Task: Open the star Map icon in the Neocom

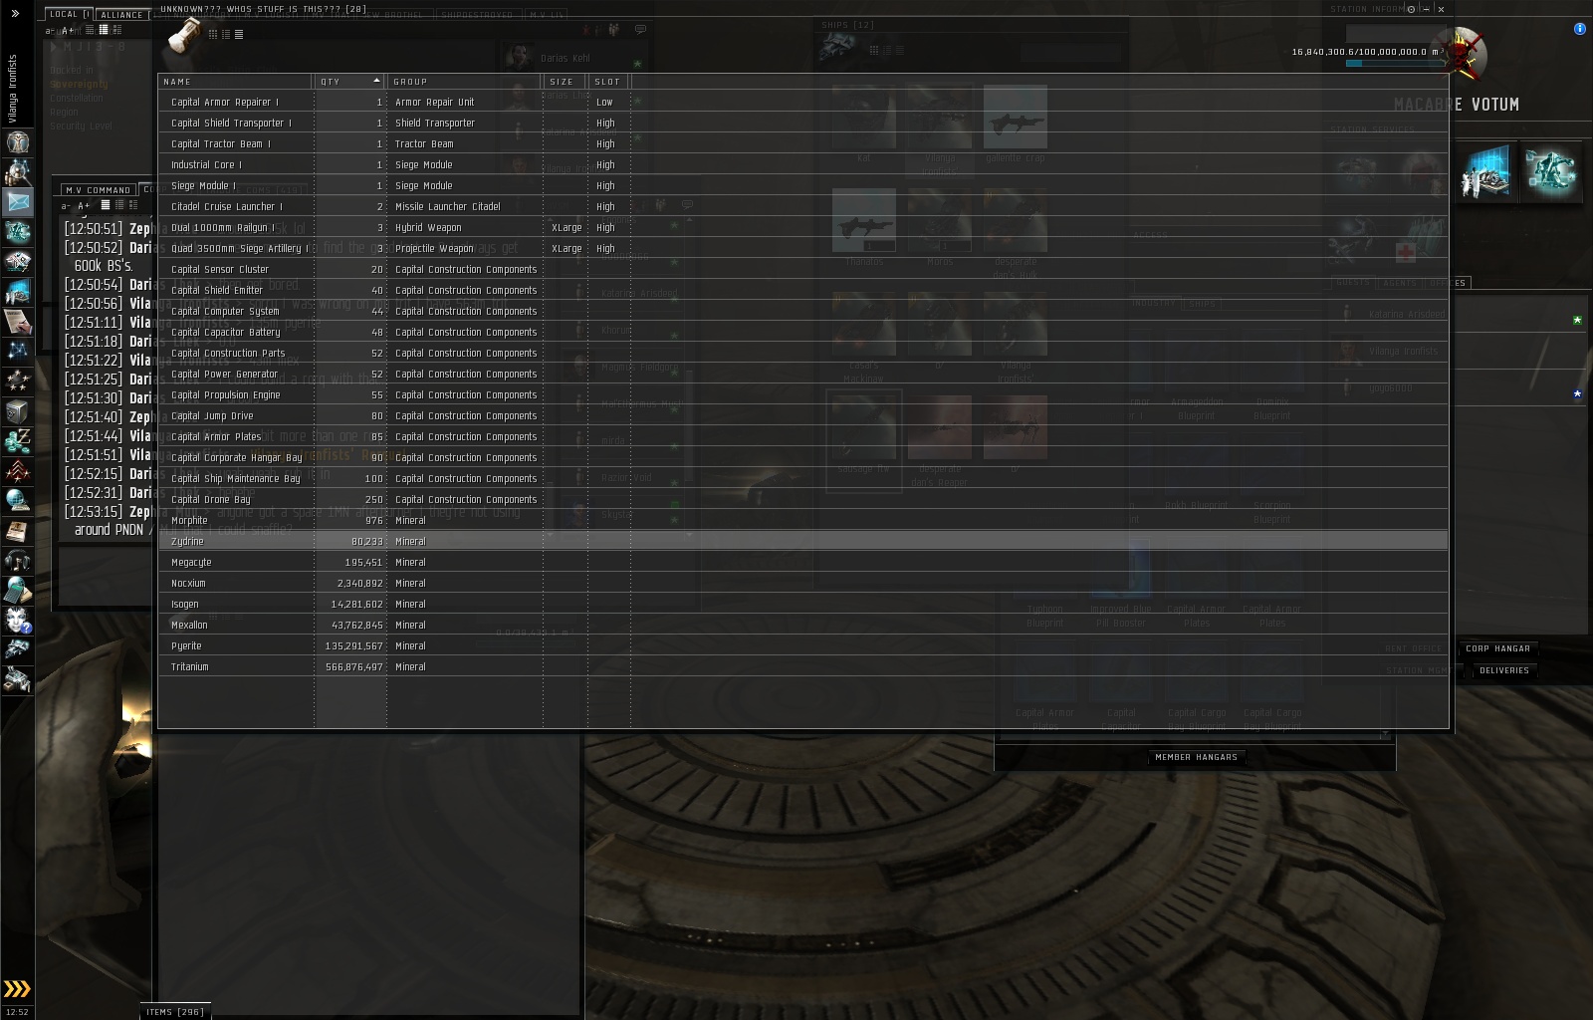Action: click(17, 352)
